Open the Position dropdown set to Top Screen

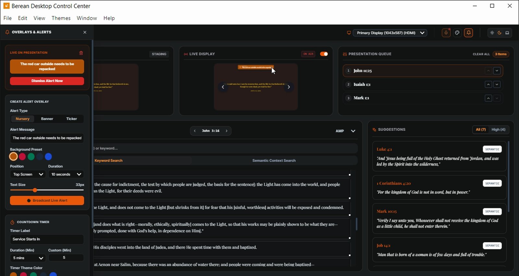coord(28,174)
